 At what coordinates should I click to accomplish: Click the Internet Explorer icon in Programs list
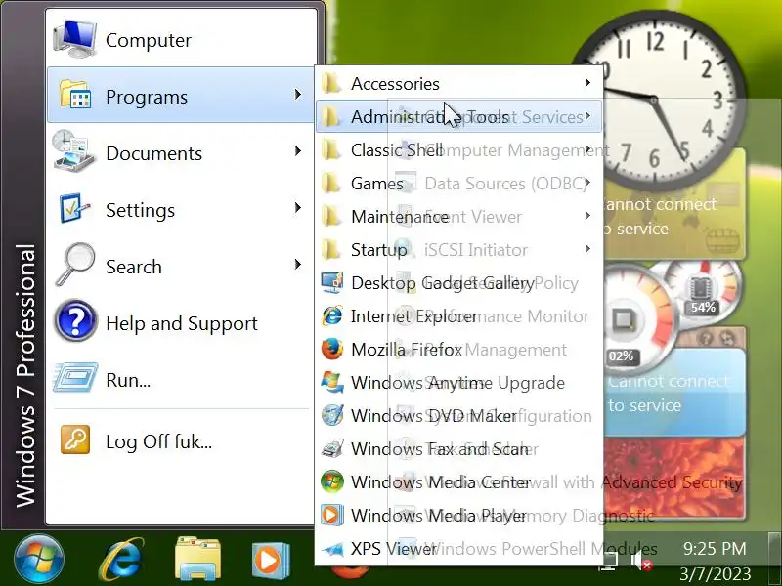332,315
